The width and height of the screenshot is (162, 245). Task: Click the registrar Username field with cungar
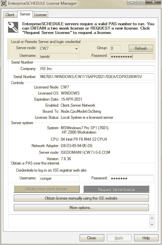[59, 178]
